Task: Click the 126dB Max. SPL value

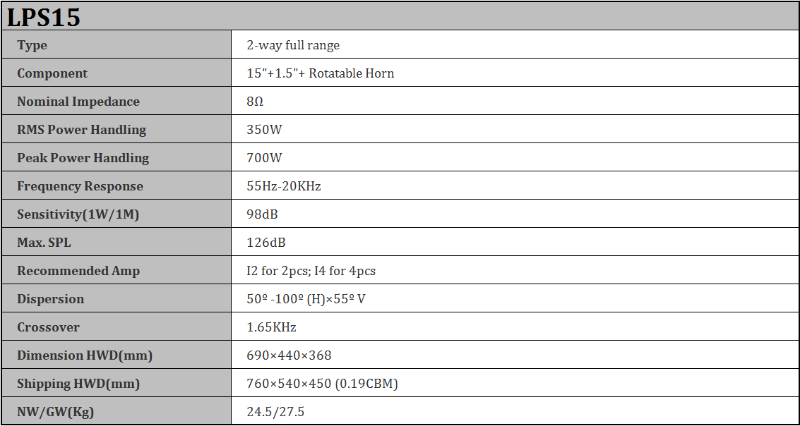Action: tap(266, 243)
